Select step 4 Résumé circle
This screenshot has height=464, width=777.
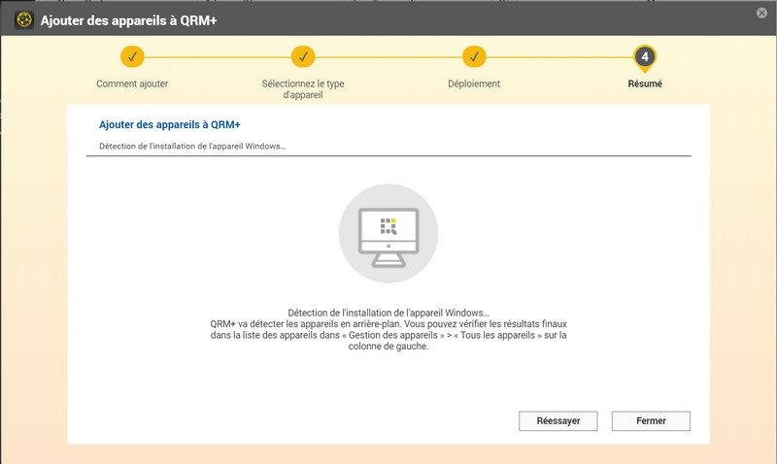click(645, 57)
